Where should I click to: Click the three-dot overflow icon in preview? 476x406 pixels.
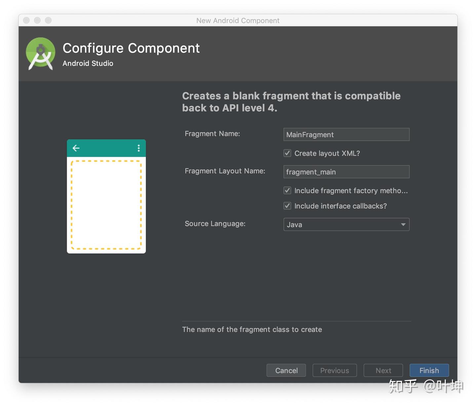[x=139, y=148]
